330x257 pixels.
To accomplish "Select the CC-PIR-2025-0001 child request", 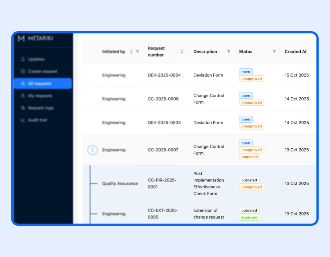I will tap(162, 184).
